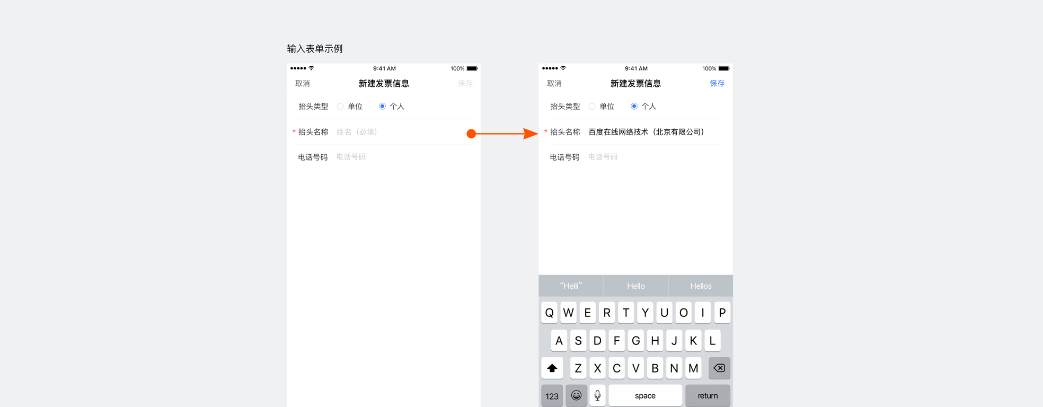This screenshot has height=407, width=1043.
Task: Tap 取消 in the left screen
Action: point(303,84)
